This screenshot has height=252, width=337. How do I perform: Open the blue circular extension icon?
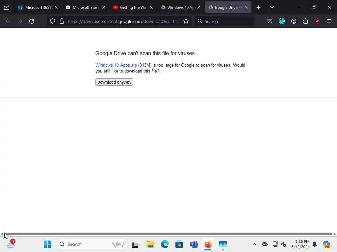[x=282, y=21]
